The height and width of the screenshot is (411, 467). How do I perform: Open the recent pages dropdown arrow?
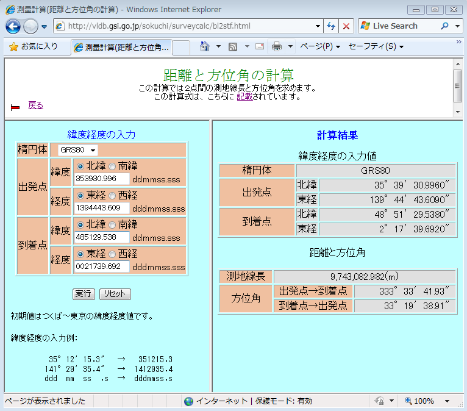click(x=44, y=26)
